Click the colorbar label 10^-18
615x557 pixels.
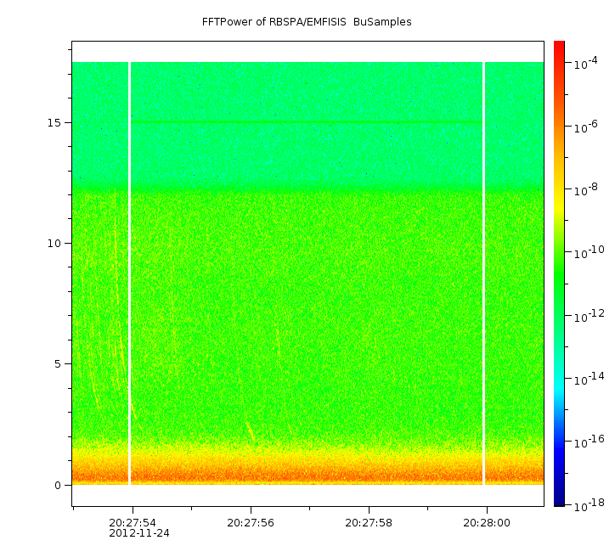click(584, 504)
